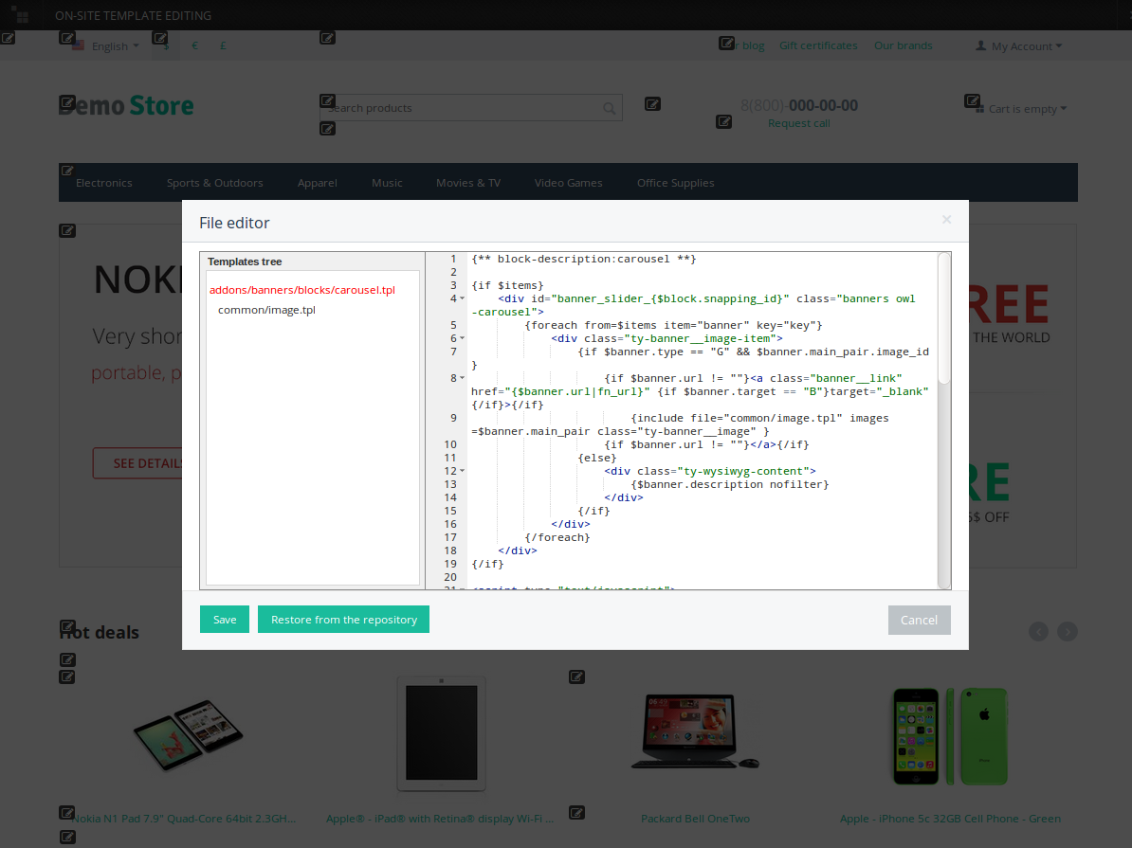Open the Gift certificates link
The width and height of the screenshot is (1132, 848).
click(818, 45)
